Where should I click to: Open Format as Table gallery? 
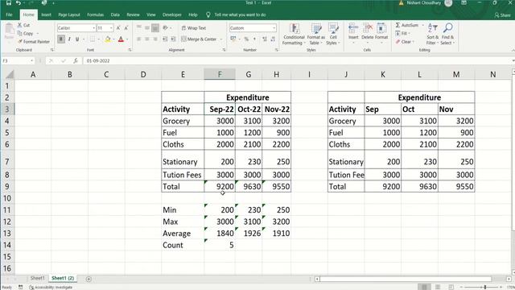coord(316,34)
